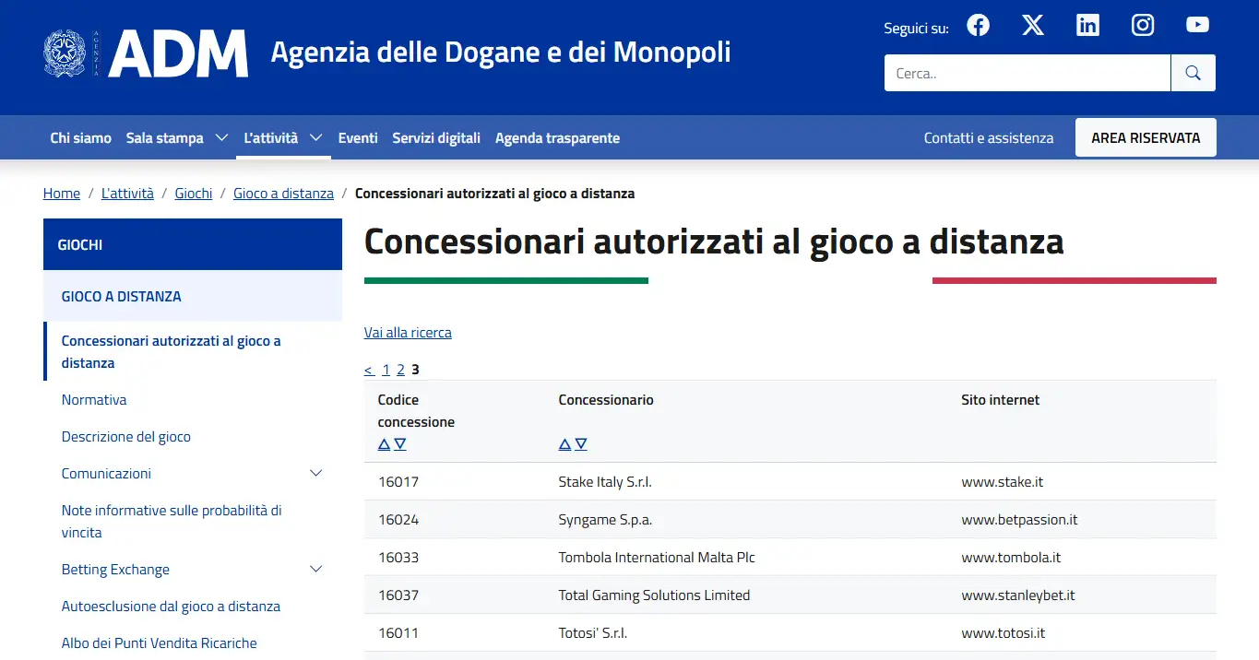Open Betting Exchange sidebar link
The image size is (1259, 660).
click(115, 570)
